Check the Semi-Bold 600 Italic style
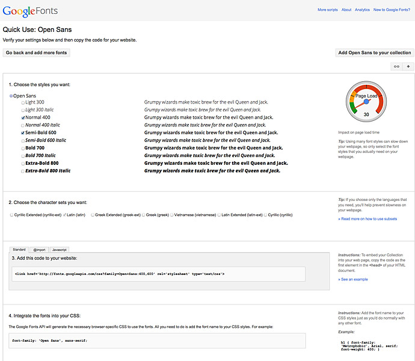The width and height of the screenshot is (415, 361). click(23, 141)
